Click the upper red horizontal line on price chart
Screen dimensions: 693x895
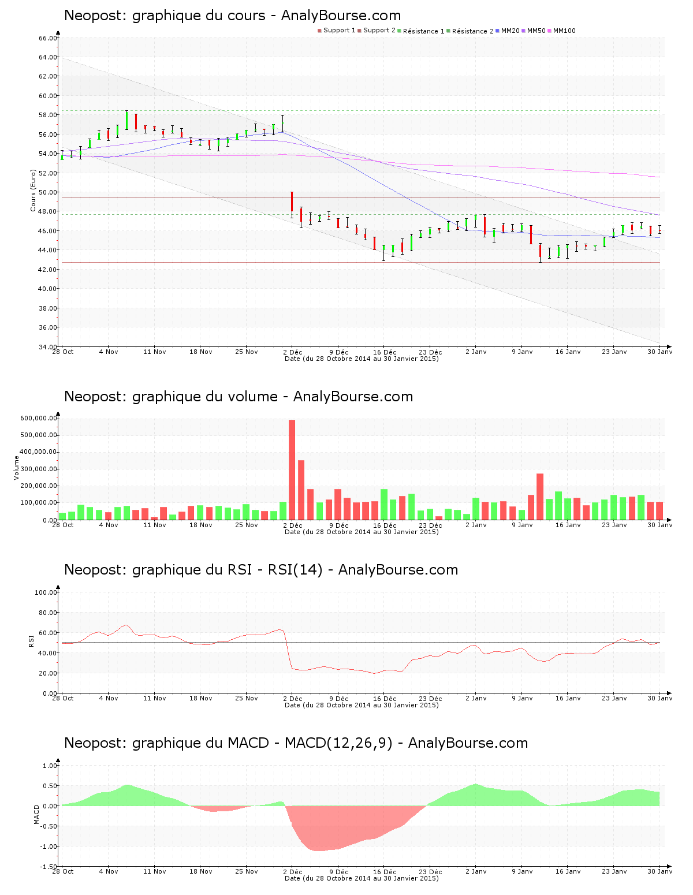(360, 198)
